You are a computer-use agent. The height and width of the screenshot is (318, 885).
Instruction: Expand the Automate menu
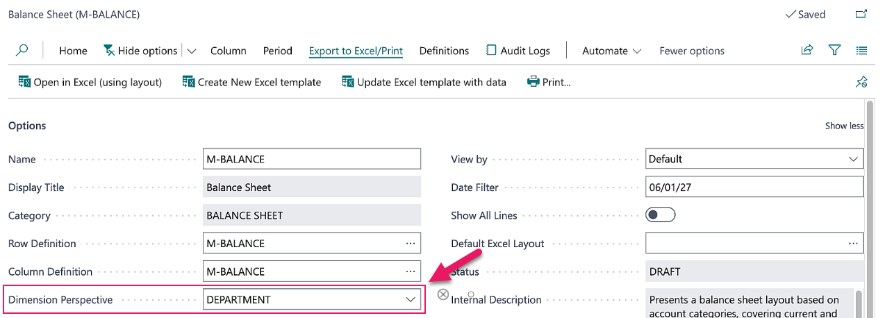611,51
